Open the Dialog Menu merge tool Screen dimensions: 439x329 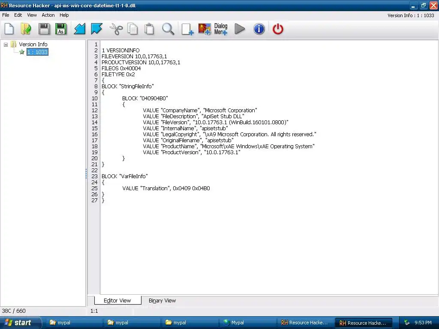(x=221, y=29)
